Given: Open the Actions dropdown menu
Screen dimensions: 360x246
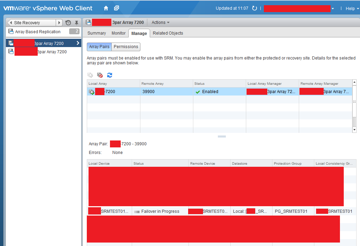Looking at the screenshot, I should click(160, 22).
